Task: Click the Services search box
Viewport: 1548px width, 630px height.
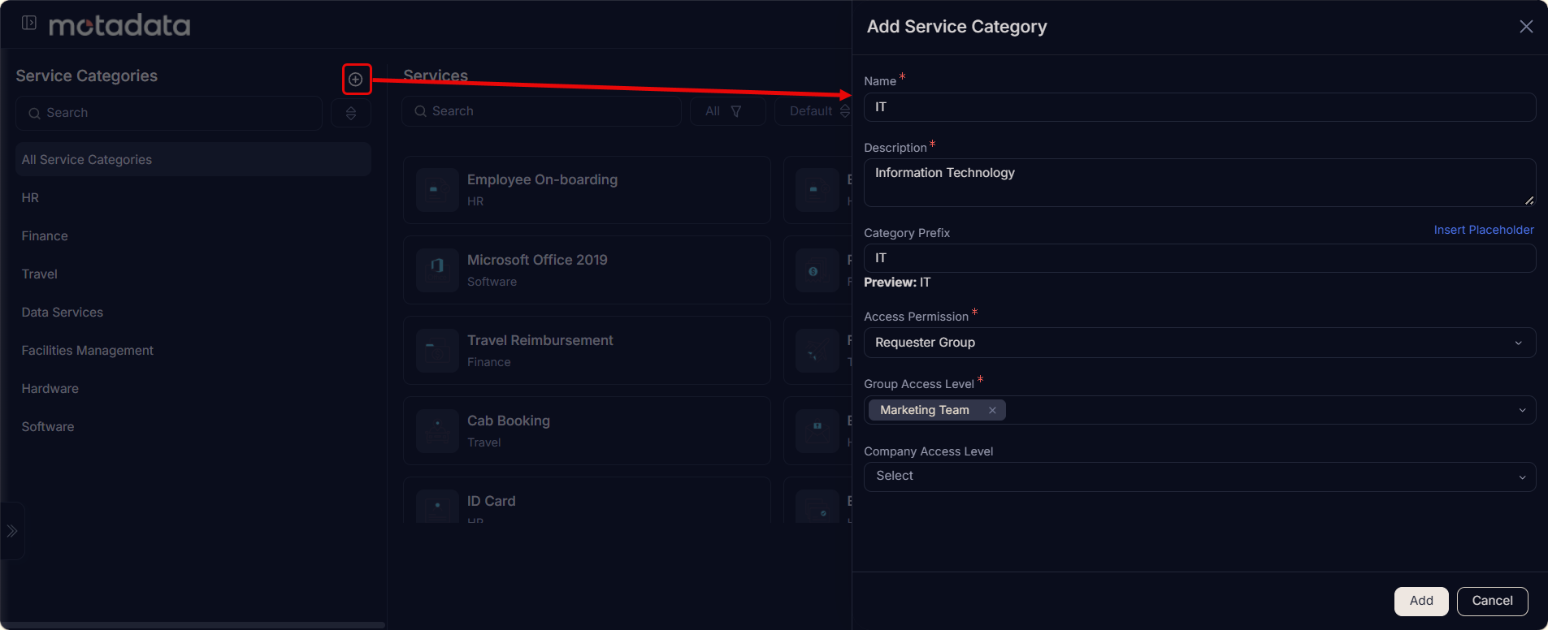Action: pyautogui.click(x=541, y=111)
